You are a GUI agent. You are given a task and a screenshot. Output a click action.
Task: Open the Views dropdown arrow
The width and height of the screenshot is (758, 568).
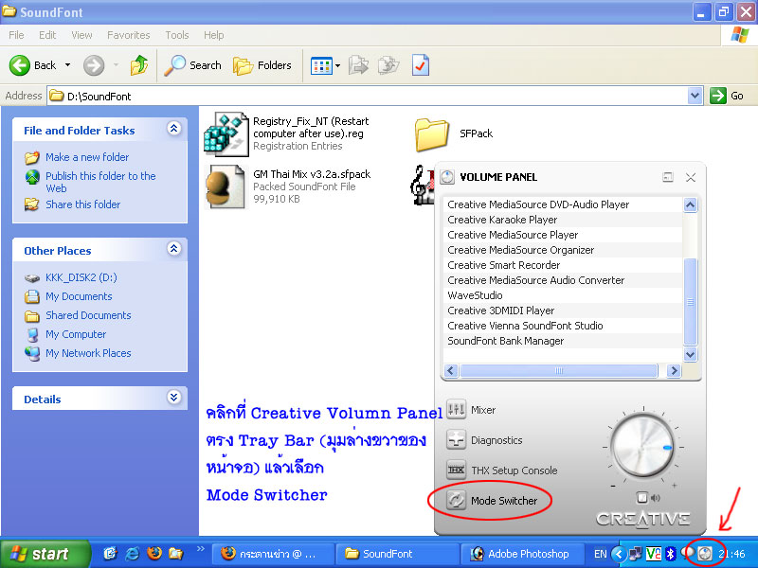point(338,65)
